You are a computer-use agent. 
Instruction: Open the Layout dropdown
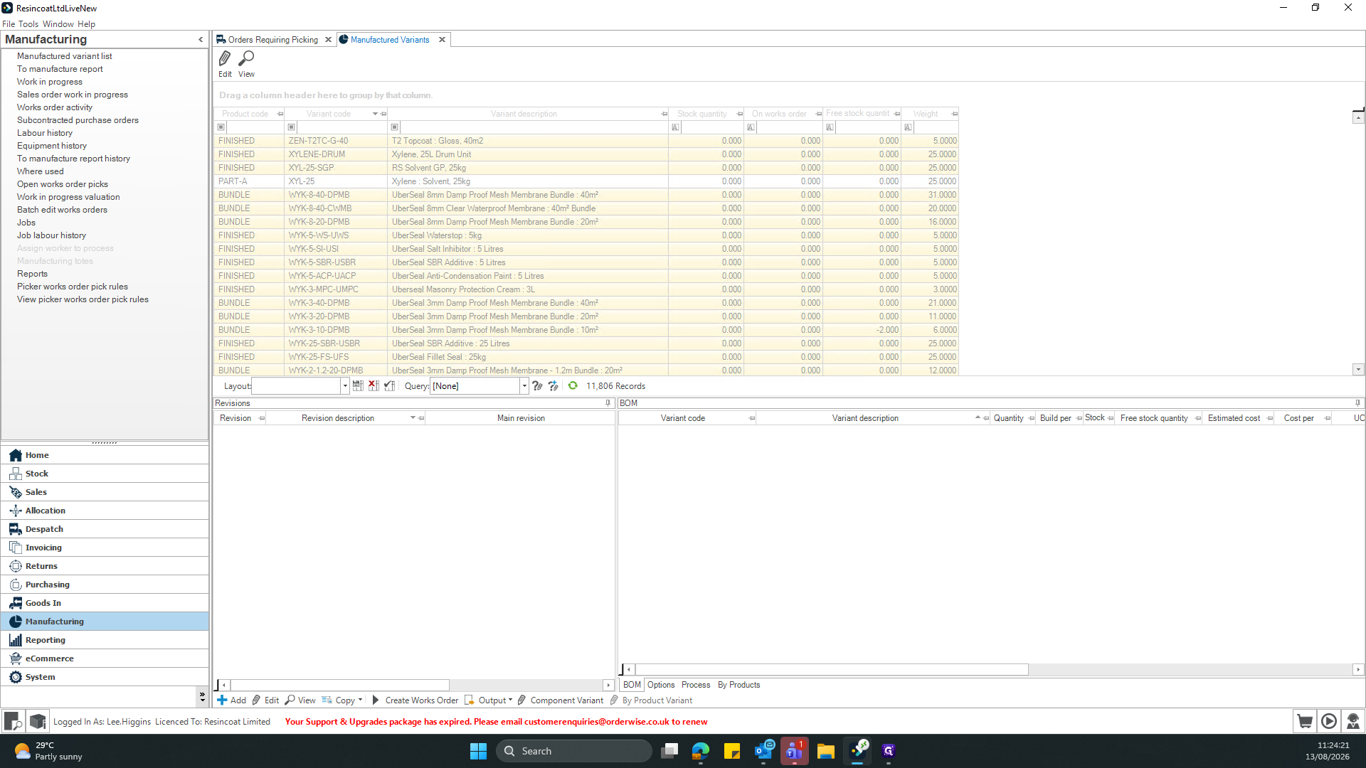[x=345, y=385]
